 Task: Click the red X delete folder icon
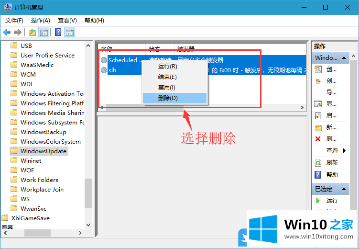(x=318, y=139)
